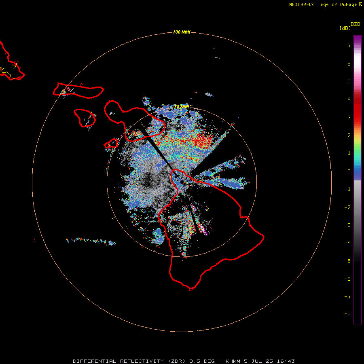Click the -6 value on colorbar
This screenshot has width=364, height=364.
coord(347,279)
